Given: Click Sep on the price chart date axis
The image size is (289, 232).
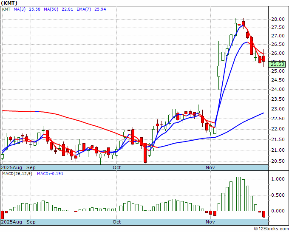Looking at the screenshot, I should pos(31,168).
